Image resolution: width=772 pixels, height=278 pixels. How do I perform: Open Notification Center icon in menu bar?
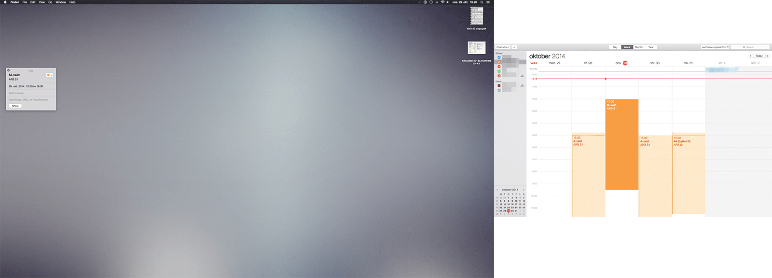click(x=488, y=2)
